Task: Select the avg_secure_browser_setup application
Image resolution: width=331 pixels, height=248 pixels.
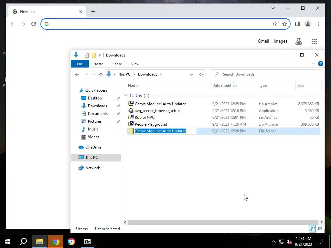Action: (157, 111)
